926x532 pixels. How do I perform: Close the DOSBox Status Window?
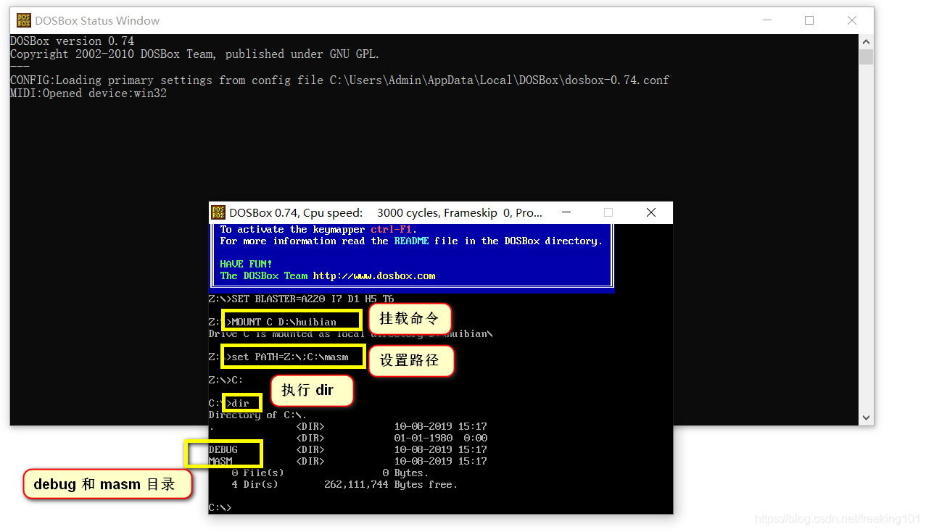(x=852, y=20)
